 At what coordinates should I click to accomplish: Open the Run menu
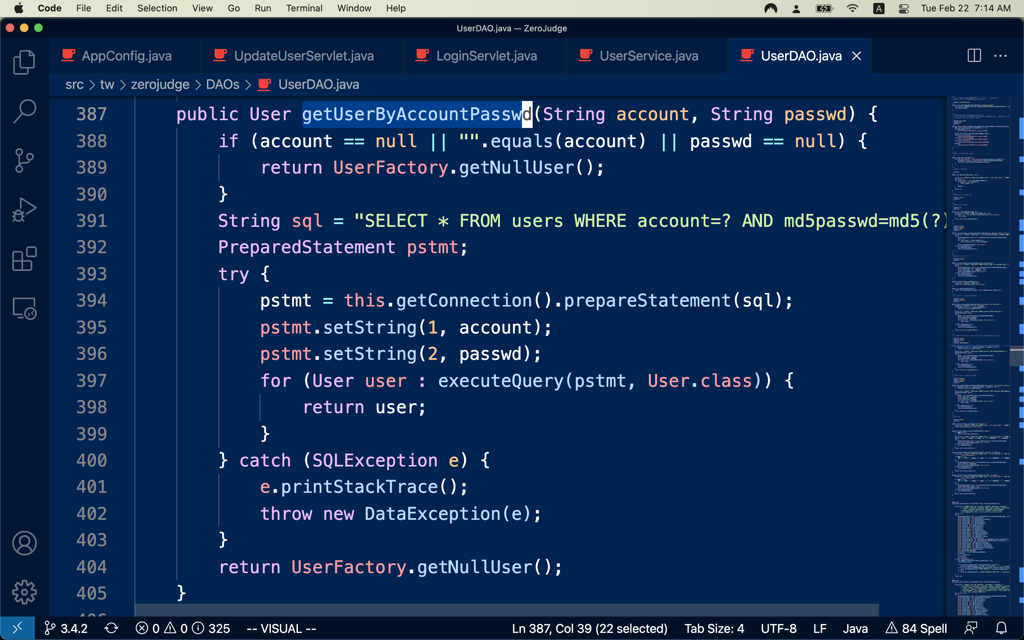coord(263,8)
